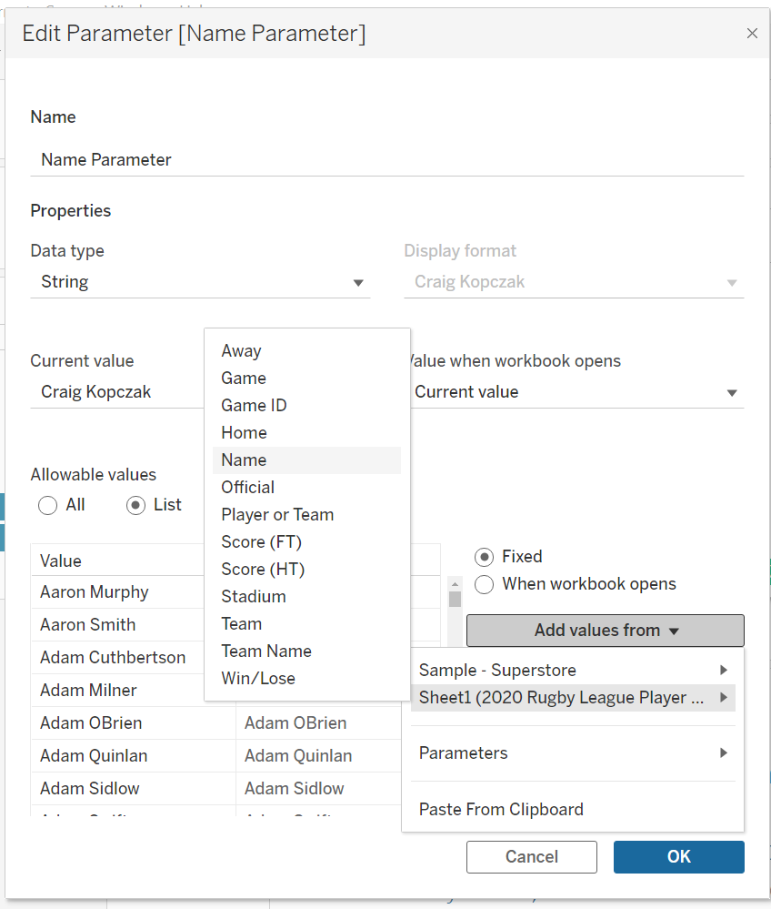Choose Paste From Clipboard
Viewport: 771px width, 909px height.
pyautogui.click(x=501, y=809)
